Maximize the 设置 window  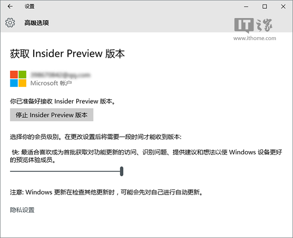265,6
